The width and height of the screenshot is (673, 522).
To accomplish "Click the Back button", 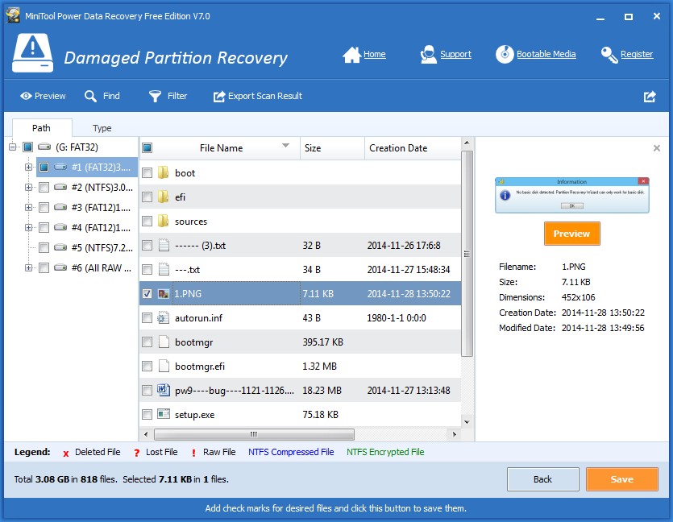I will pyautogui.click(x=543, y=479).
